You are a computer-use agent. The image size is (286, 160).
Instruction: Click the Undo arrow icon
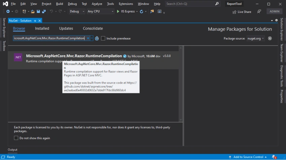[51, 11]
